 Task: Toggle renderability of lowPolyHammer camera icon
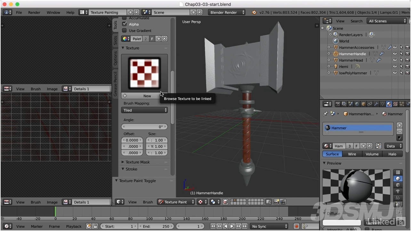click(x=407, y=73)
